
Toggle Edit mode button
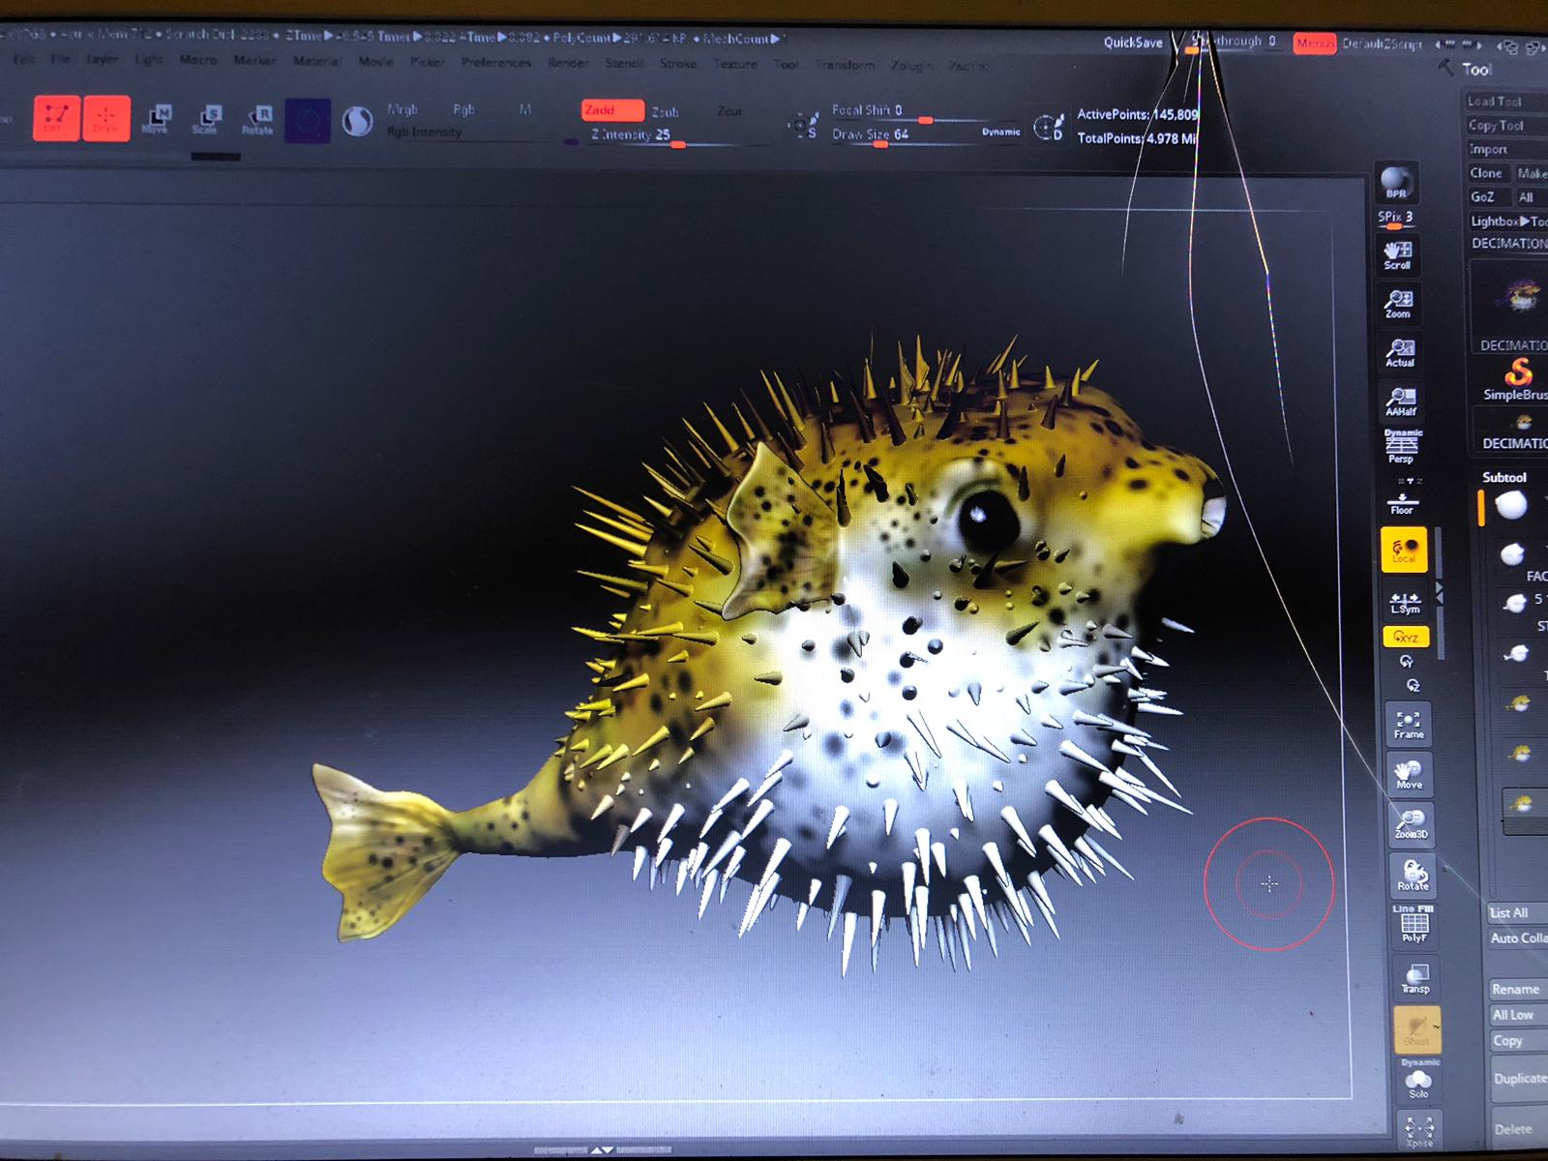[56, 118]
